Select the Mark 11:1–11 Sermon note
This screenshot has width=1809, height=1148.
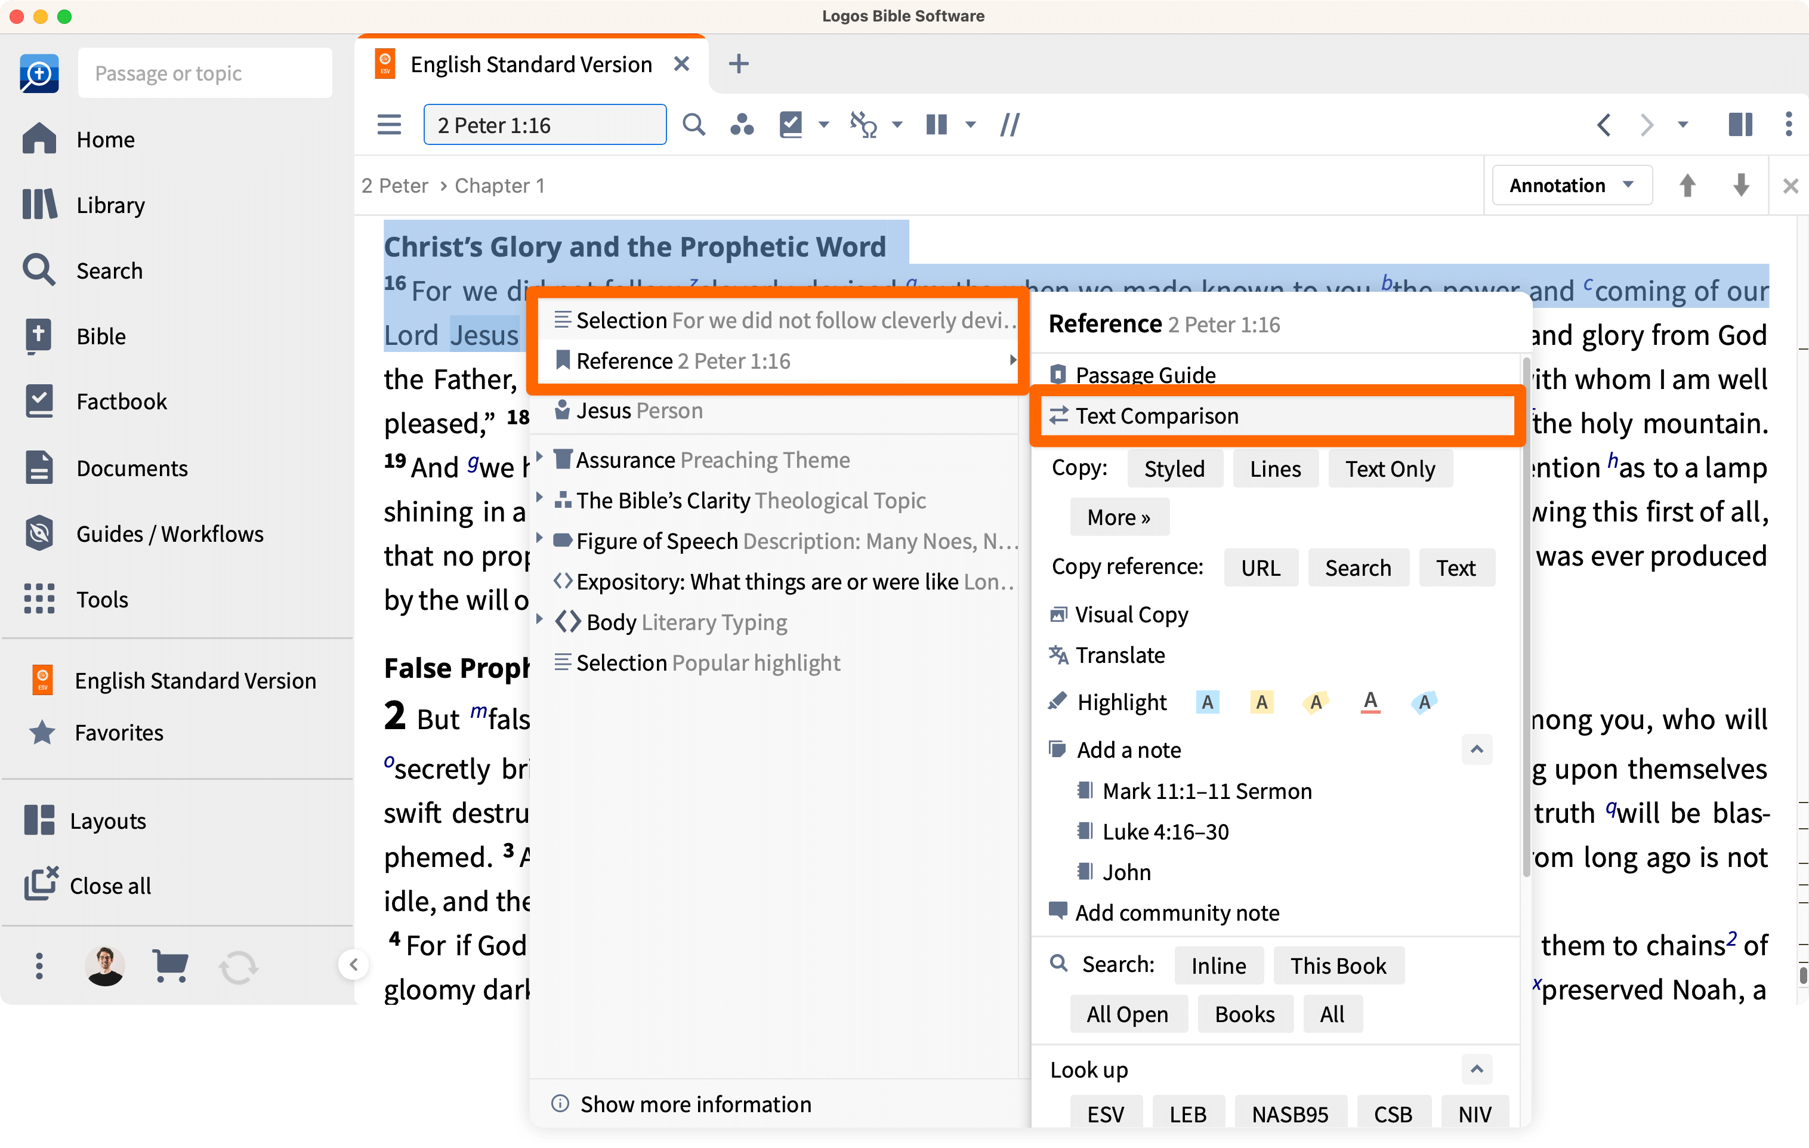tap(1195, 791)
